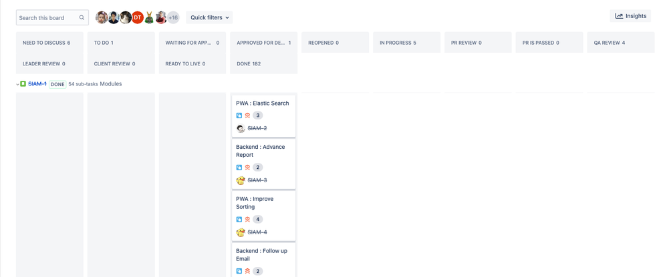Viewport: 667px width, 277px height.
Task: Select the first user avatar filter
Action: [102, 17]
